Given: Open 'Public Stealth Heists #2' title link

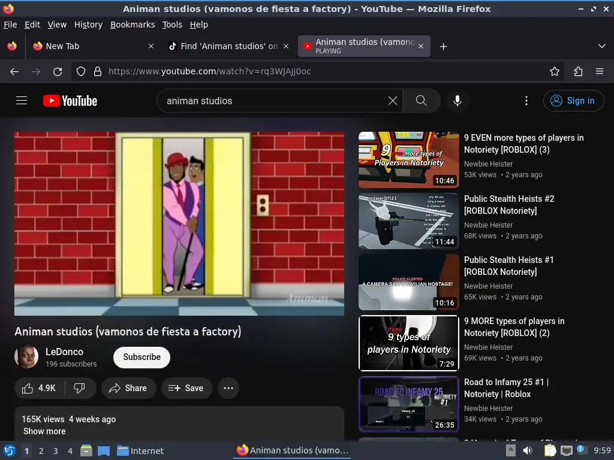Looking at the screenshot, I should point(509,205).
